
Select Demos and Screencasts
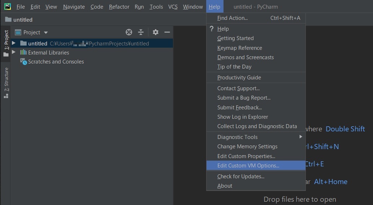[x=256, y=57]
